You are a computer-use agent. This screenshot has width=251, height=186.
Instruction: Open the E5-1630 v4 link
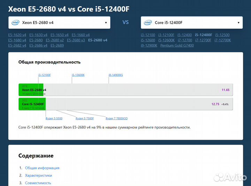[38, 35]
